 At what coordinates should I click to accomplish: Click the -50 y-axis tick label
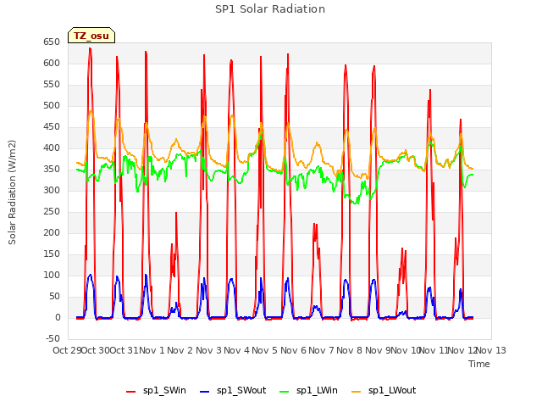click(53, 338)
